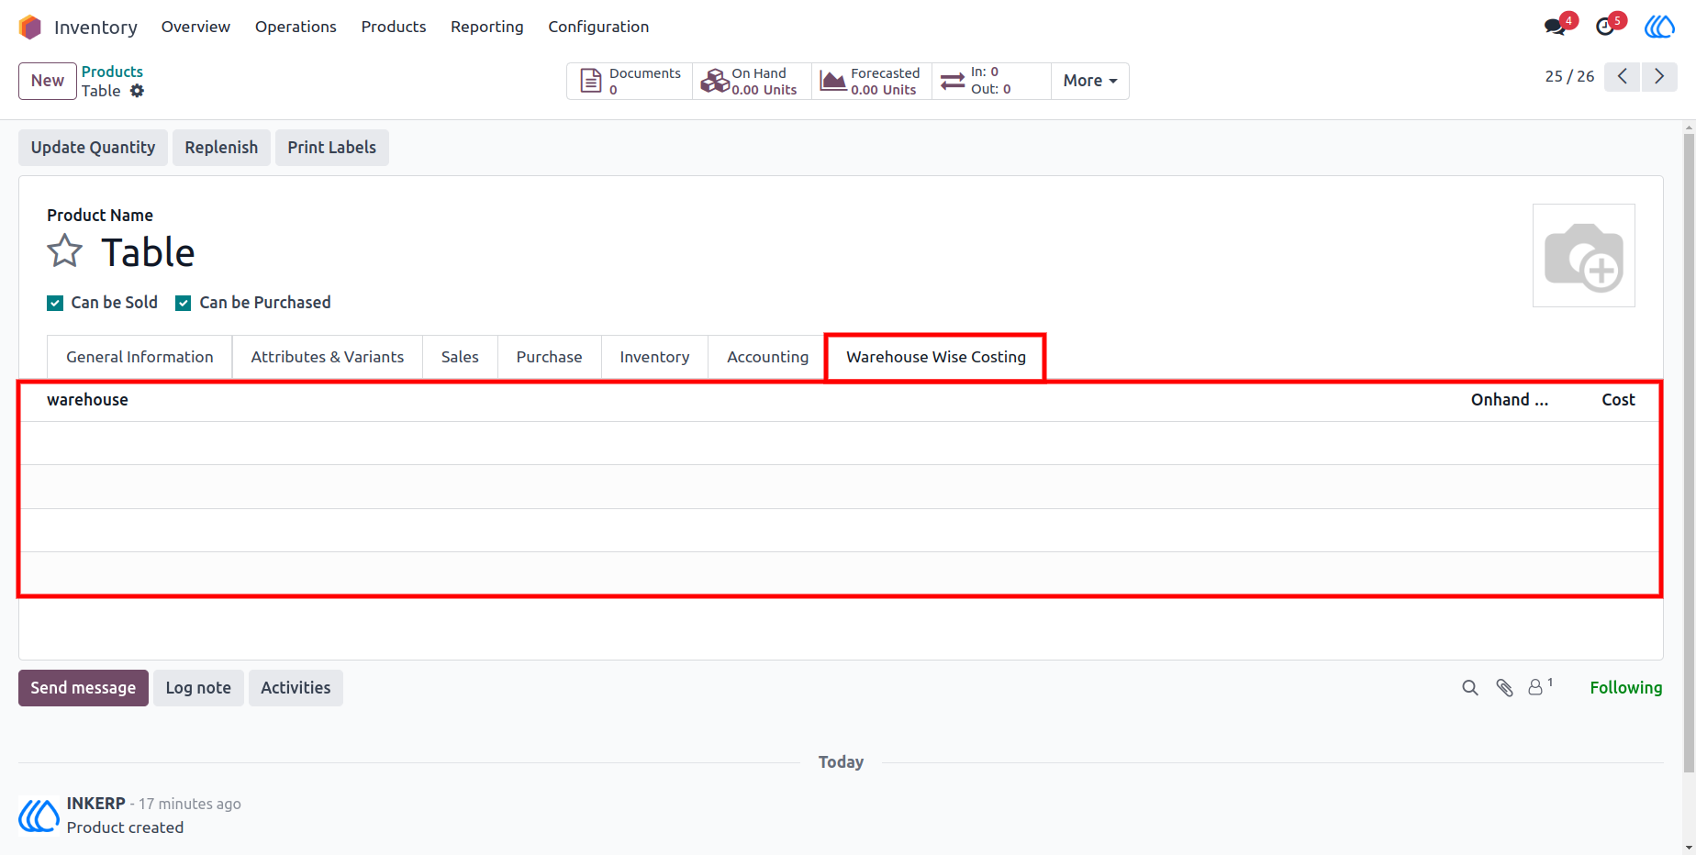Viewport: 1696px width, 855px height.
Task: Toggle the favorite star beside Table
Action: click(x=65, y=251)
